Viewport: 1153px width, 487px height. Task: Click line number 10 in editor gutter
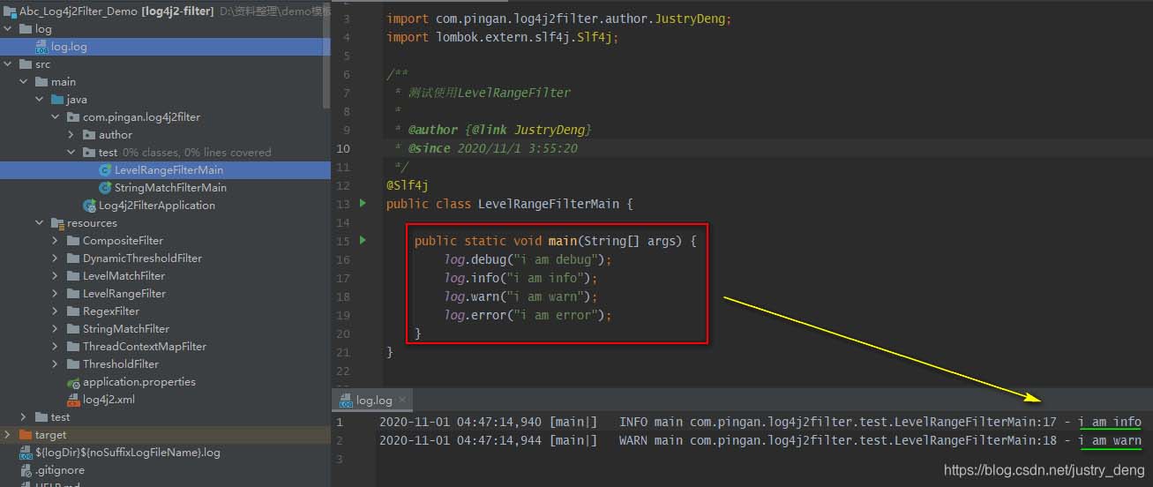click(x=343, y=148)
